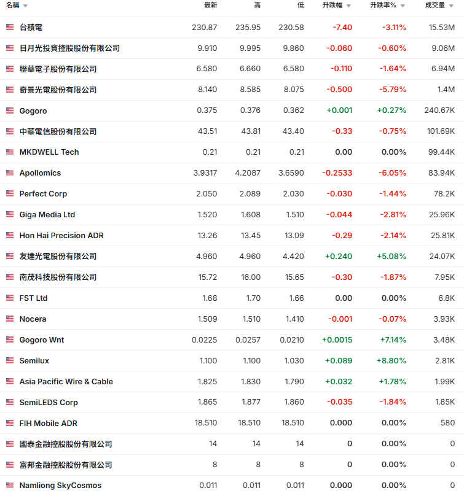Viewport: 464px width, 496px height.
Task: Open the FST Ltd link
Action: 33,298
